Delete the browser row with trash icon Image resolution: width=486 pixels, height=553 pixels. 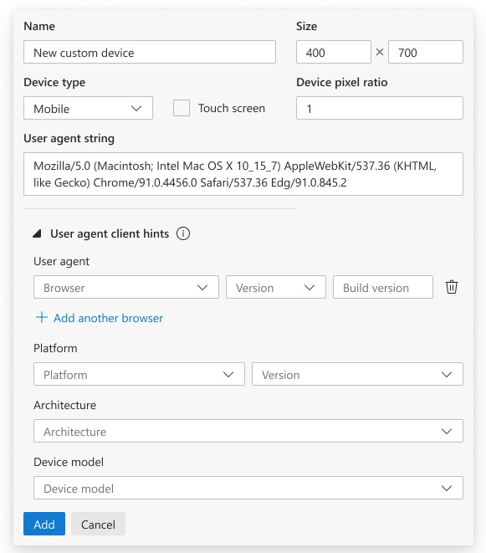click(x=452, y=287)
